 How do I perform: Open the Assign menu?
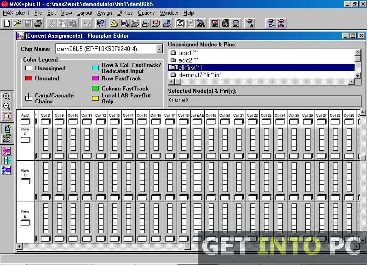104,13
